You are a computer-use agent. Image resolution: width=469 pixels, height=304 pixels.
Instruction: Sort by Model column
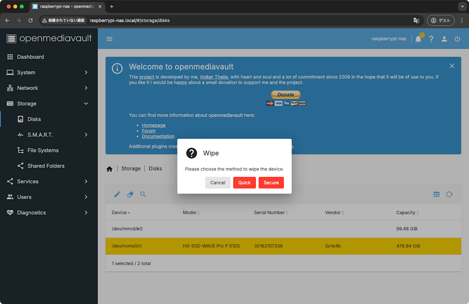[x=191, y=213]
